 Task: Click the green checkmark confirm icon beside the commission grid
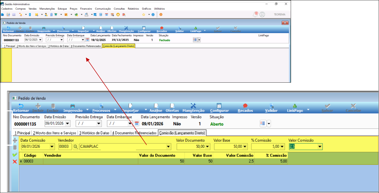click(15, 155)
